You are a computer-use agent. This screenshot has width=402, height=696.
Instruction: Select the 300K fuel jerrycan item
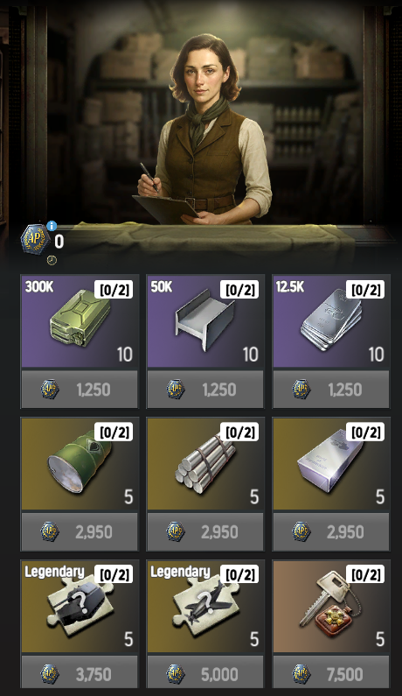pyautogui.click(x=80, y=321)
